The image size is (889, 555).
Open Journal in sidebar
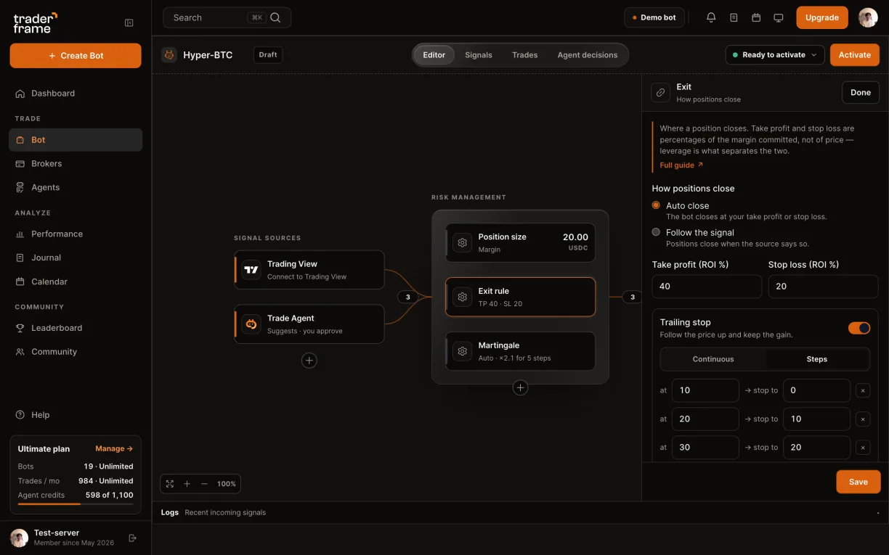tap(76, 258)
